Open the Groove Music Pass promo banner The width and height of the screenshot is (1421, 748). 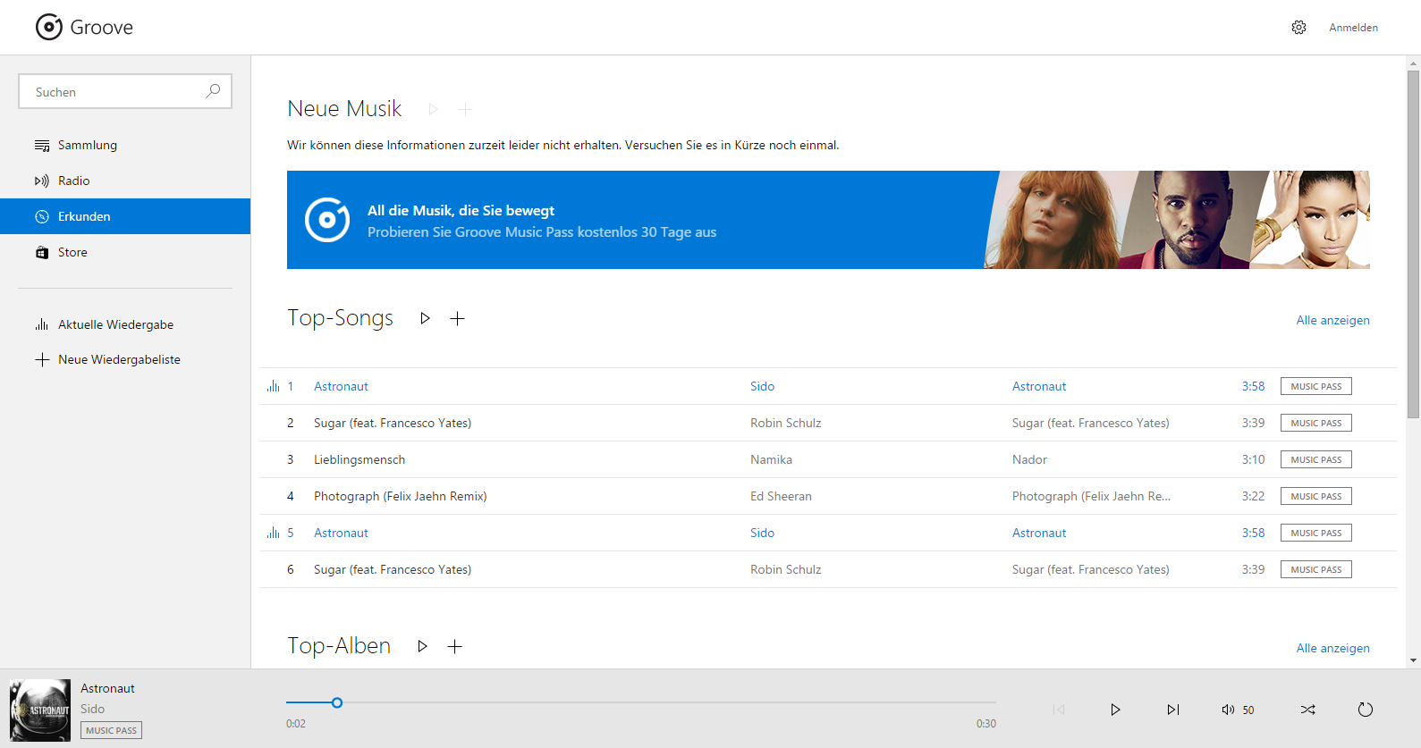pos(828,220)
